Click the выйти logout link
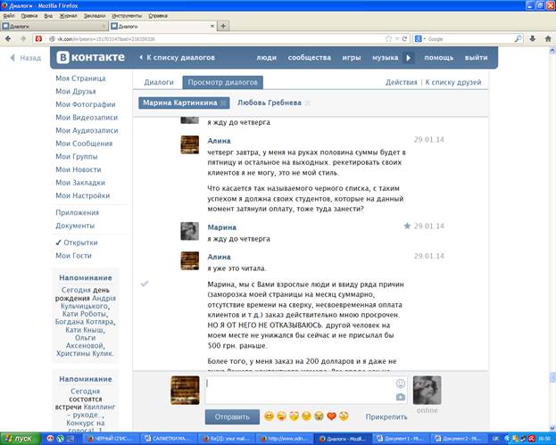Viewport: 556px width, 445px height. tap(476, 57)
